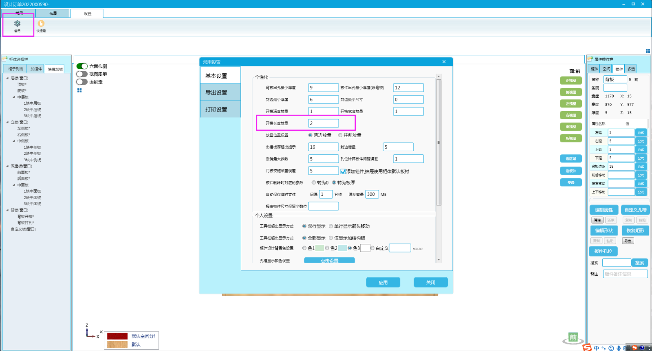Image resolution: width=652 pixels, height=351 pixels.
Task: Click 搜索 button in properties panel
Action: (x=640, y=263)
